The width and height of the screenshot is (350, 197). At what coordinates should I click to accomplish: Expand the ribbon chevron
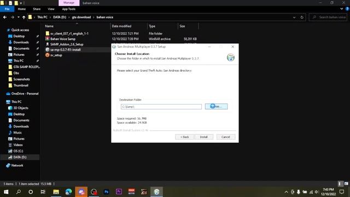tap(342, 9)
